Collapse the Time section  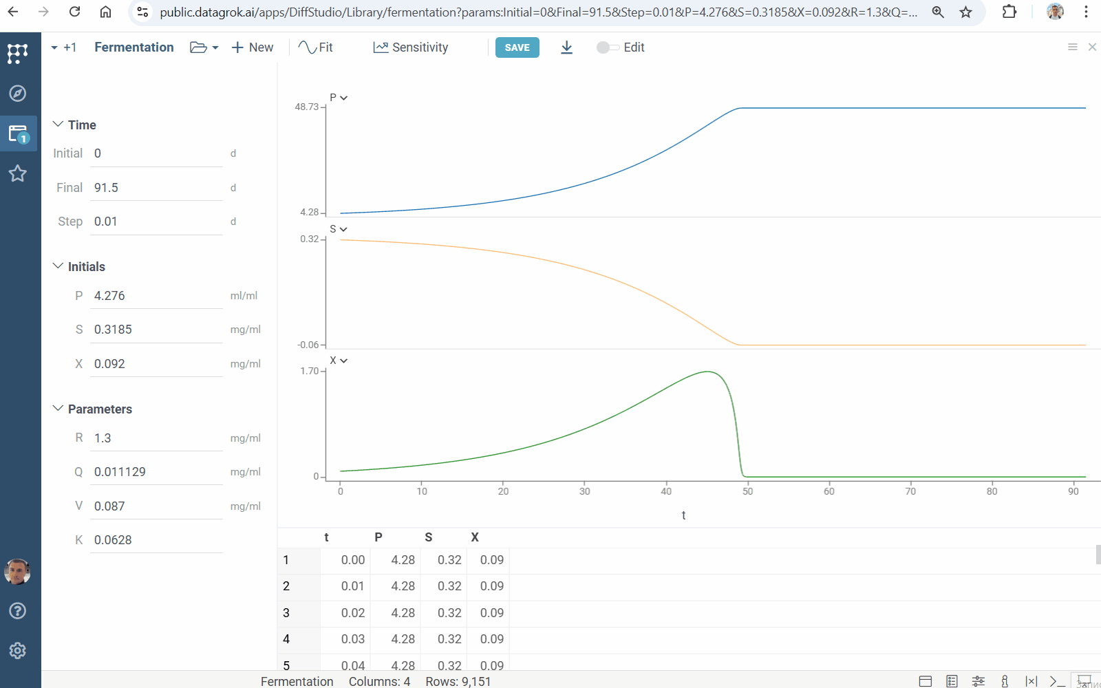pos(58,125)
